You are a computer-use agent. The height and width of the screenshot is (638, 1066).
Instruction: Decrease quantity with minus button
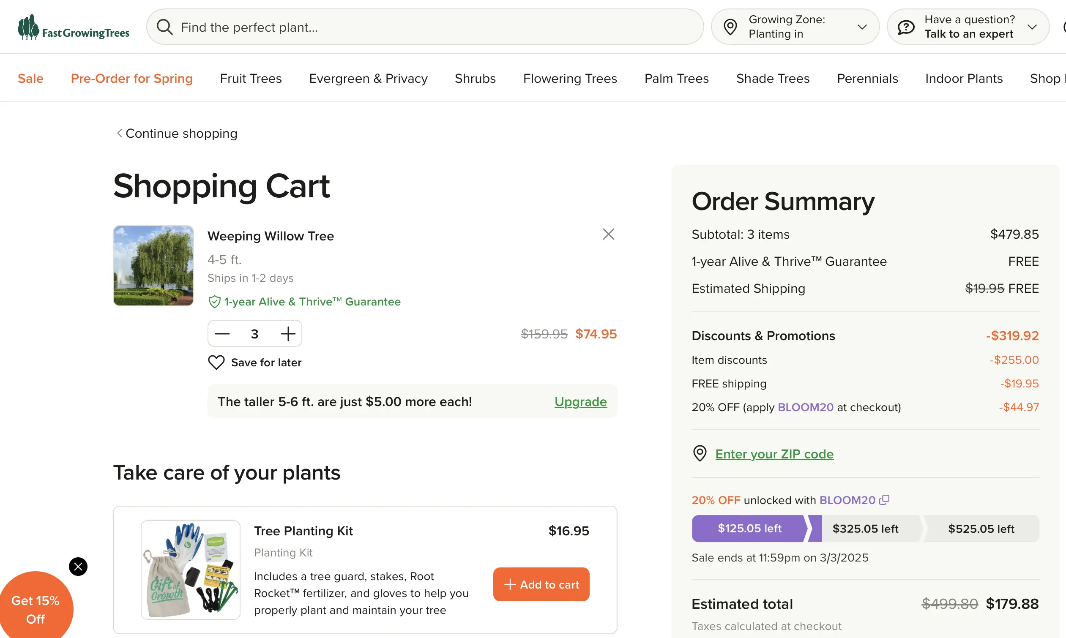tap(222, 334)
